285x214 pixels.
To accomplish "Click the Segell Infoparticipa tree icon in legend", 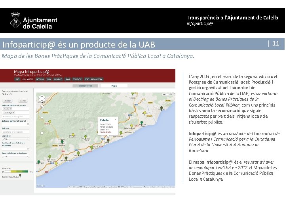I will tap(20, 176).
